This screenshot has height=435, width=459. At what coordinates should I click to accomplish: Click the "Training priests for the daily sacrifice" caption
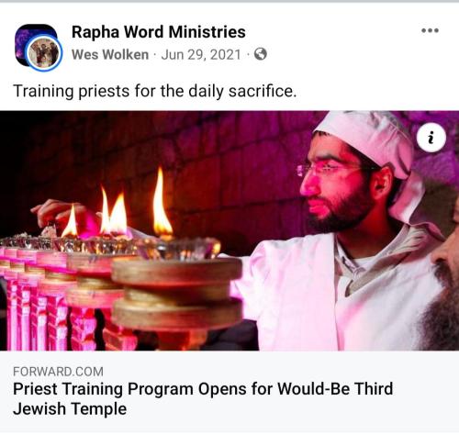point(155,91)
